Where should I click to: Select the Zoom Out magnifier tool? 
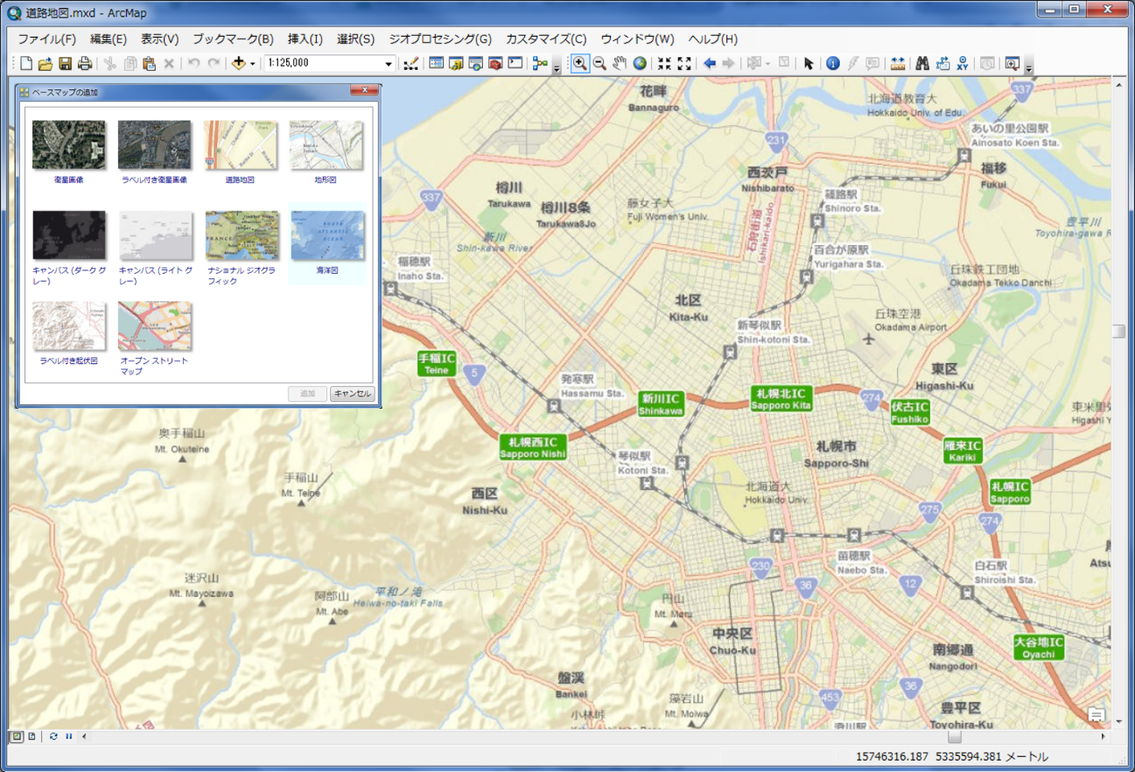pyautogui.click(x=599, y=63)
